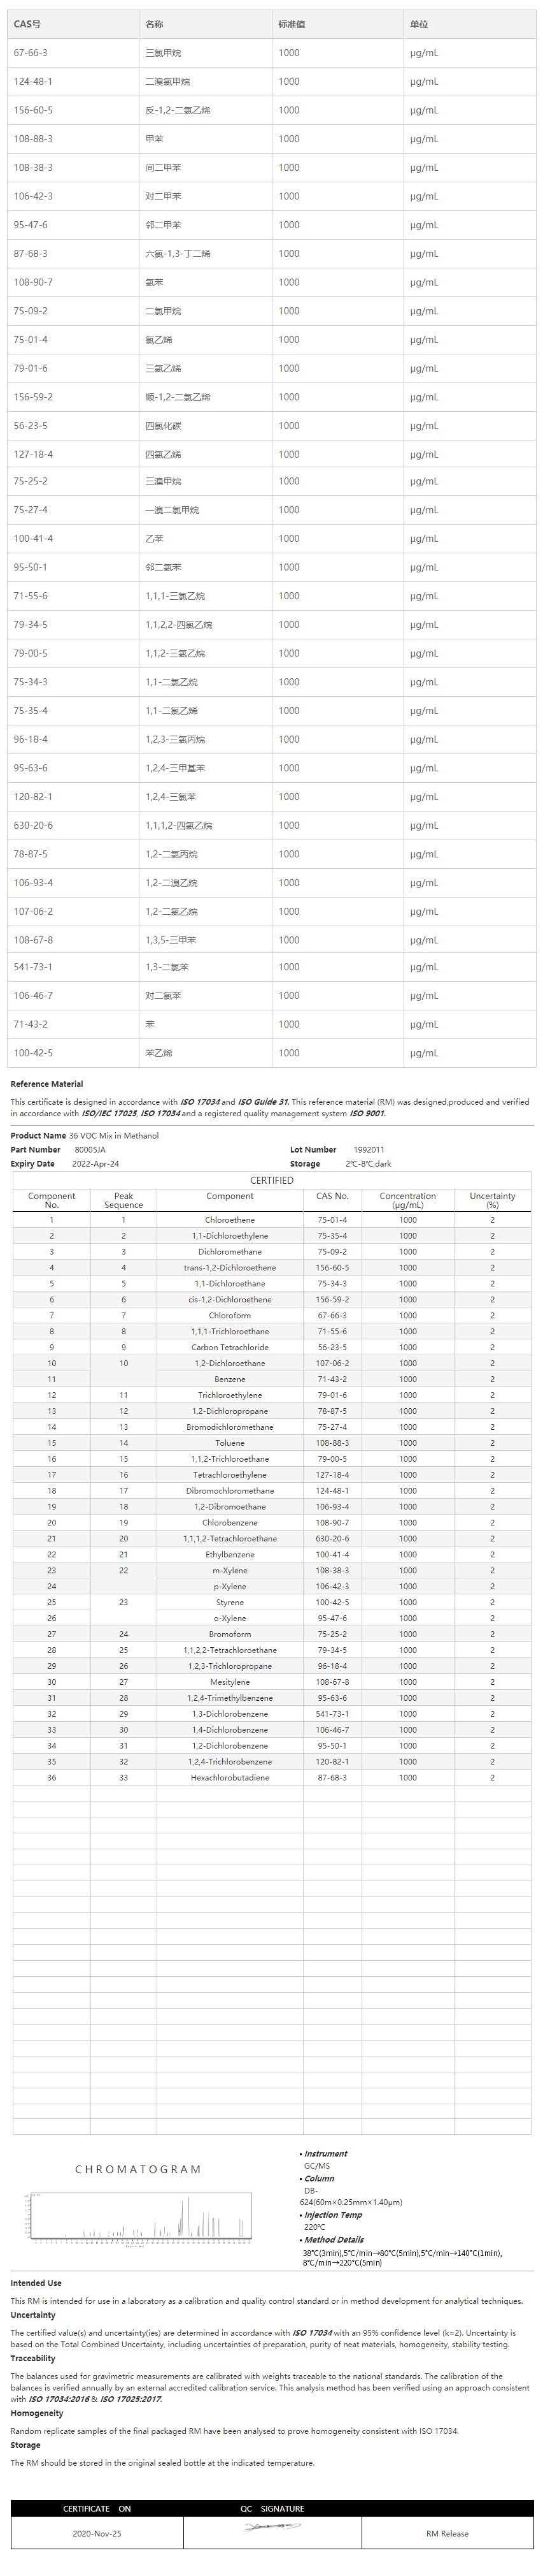543x2576 pixels.
Task: Click the "Homogeneity" section heading
Action: (37, 2413)
